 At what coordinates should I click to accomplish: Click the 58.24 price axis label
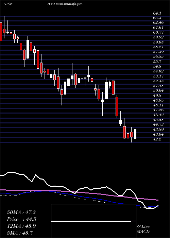tap(158, 47)
